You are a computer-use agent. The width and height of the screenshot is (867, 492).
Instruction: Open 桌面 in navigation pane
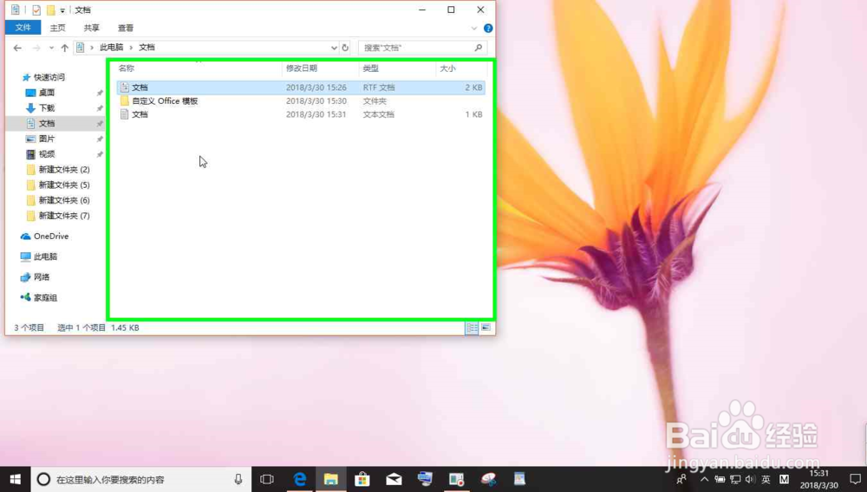pyautogui.click(x=47, y=93)
